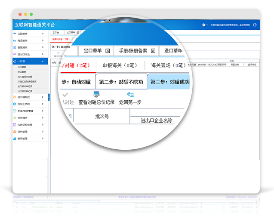Image resolution: width=274 pixels, height=216 pixels.
Task: Collapse the 一日游 sidebar section
Action: click(43, 62)
